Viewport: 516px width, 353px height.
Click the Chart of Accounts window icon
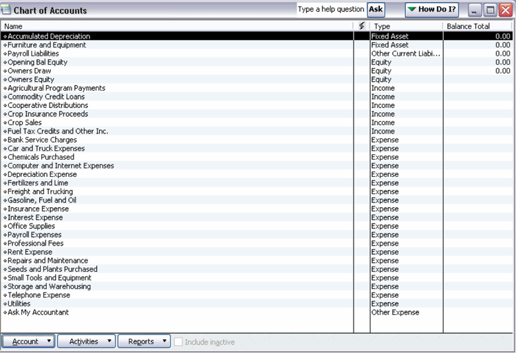pyautogui.click(x=6, y=10)
